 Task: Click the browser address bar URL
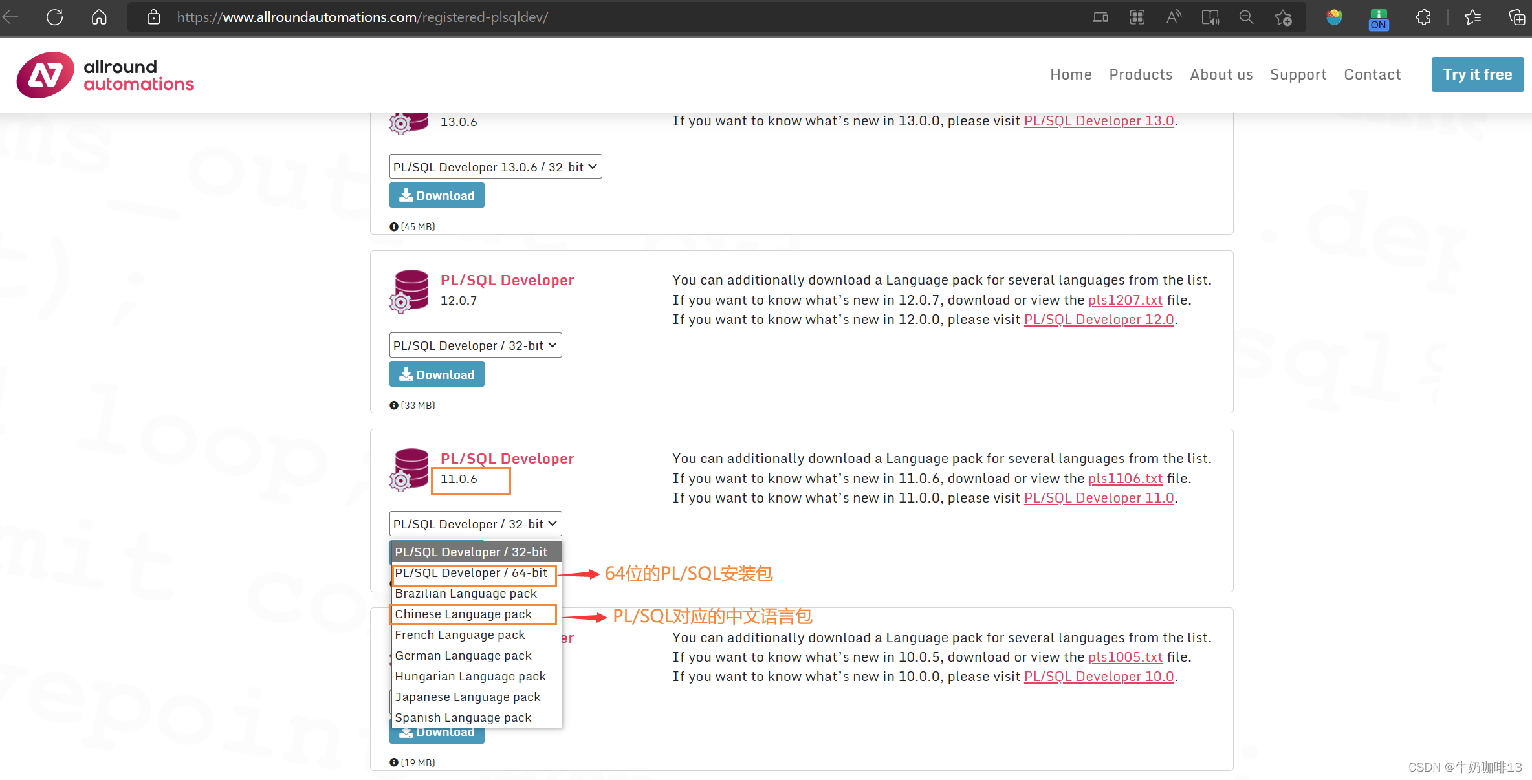tap(362, 17)
